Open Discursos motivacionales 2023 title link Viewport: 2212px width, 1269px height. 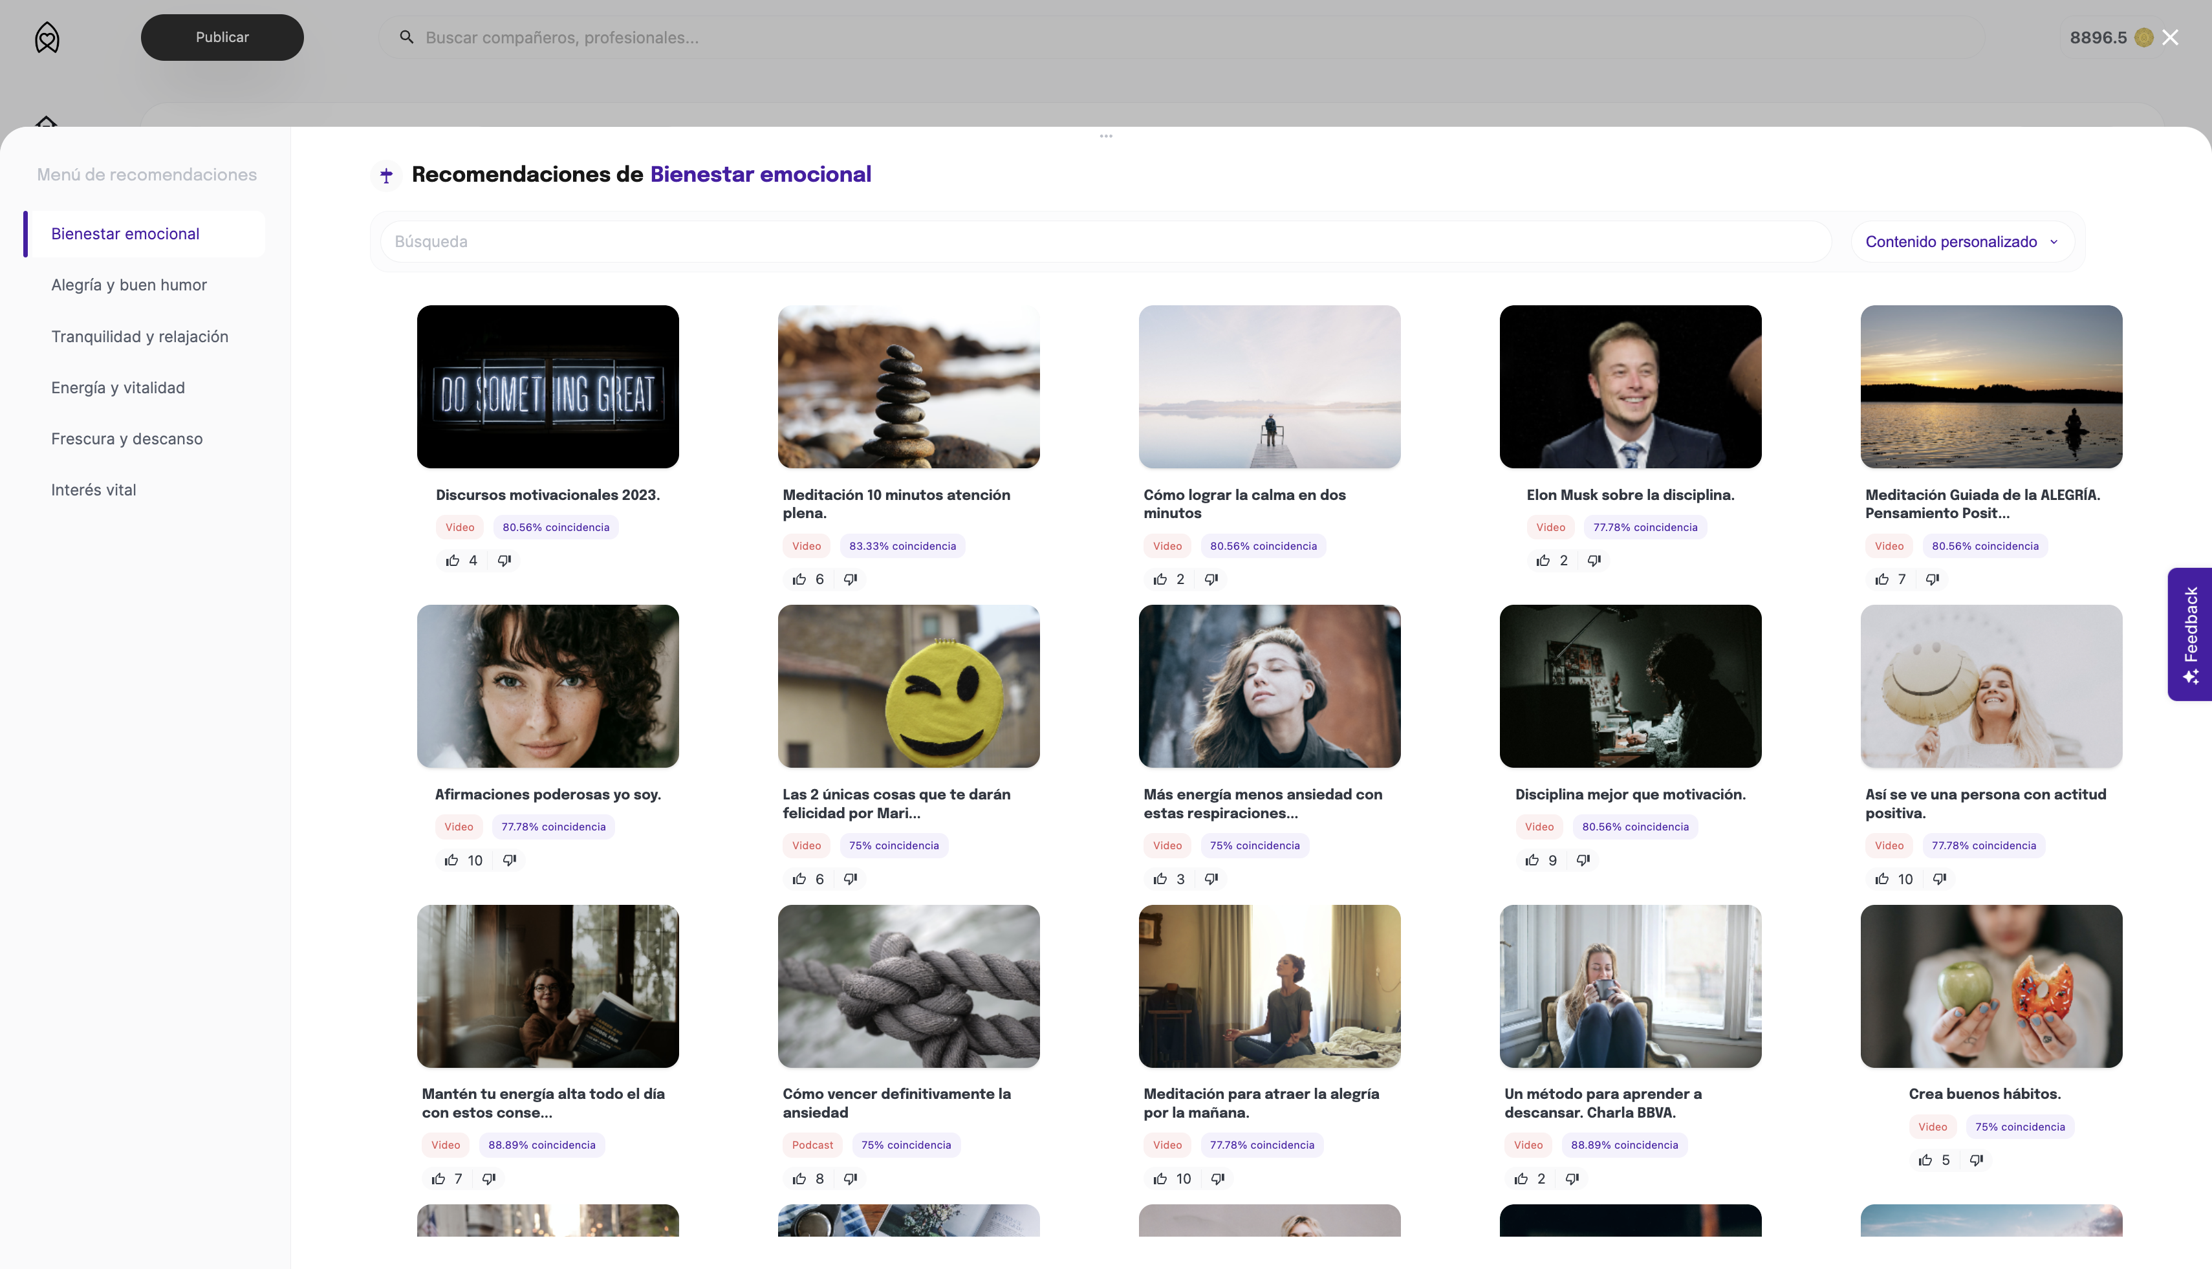tap(547, 495)
